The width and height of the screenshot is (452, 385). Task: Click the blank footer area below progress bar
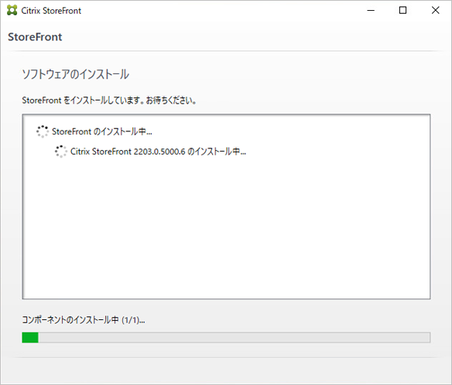[226, 371]
